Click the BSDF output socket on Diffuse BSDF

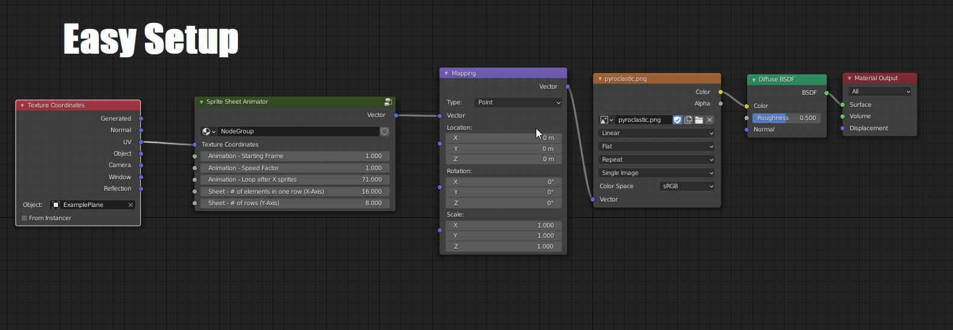point(826,93)
